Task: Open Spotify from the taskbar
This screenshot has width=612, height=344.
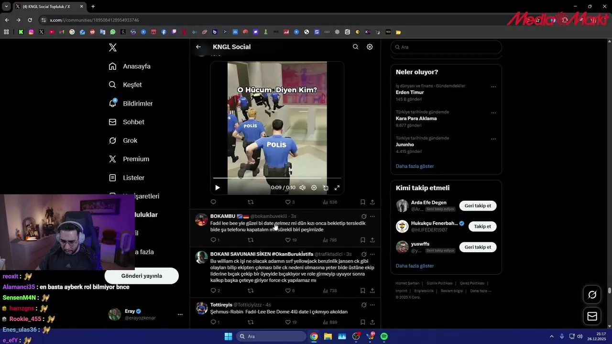Action: pos(384,336)
